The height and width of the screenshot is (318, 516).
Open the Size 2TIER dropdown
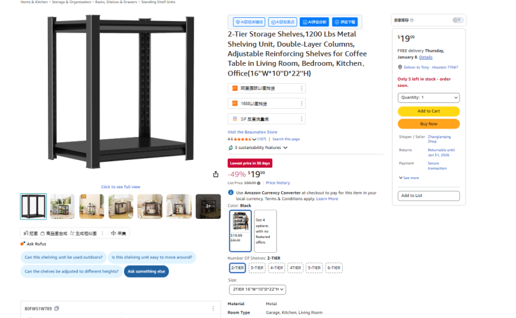coord(257,289)
